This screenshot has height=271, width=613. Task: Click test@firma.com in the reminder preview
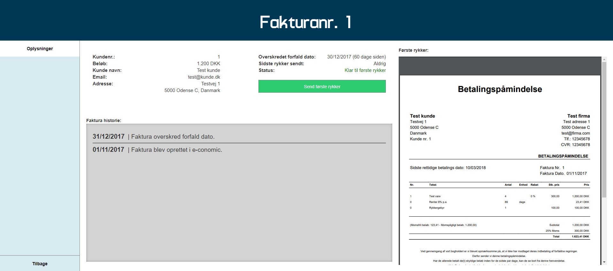[575, 133]
